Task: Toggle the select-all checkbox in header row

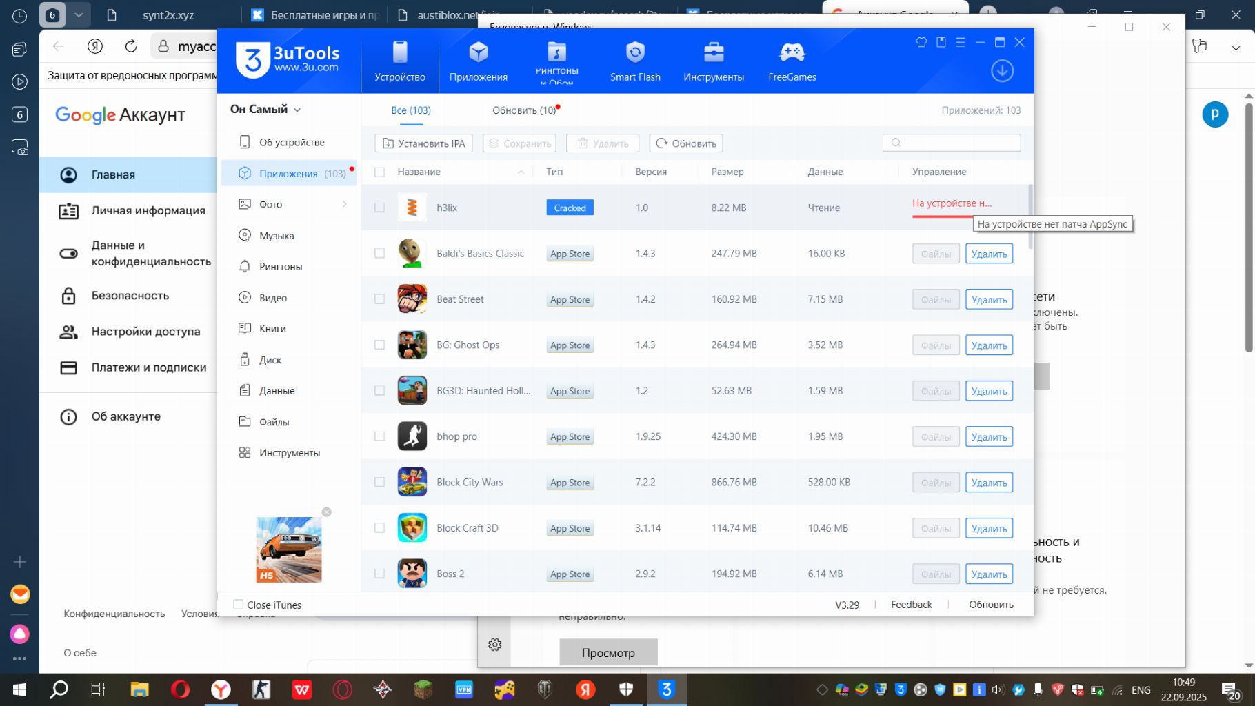Action: [x=379, y=172]
